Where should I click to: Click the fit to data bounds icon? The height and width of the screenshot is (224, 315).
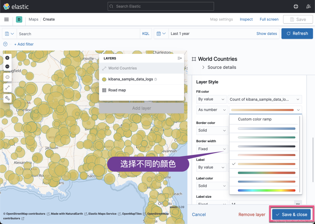click(x=7, y=77)
